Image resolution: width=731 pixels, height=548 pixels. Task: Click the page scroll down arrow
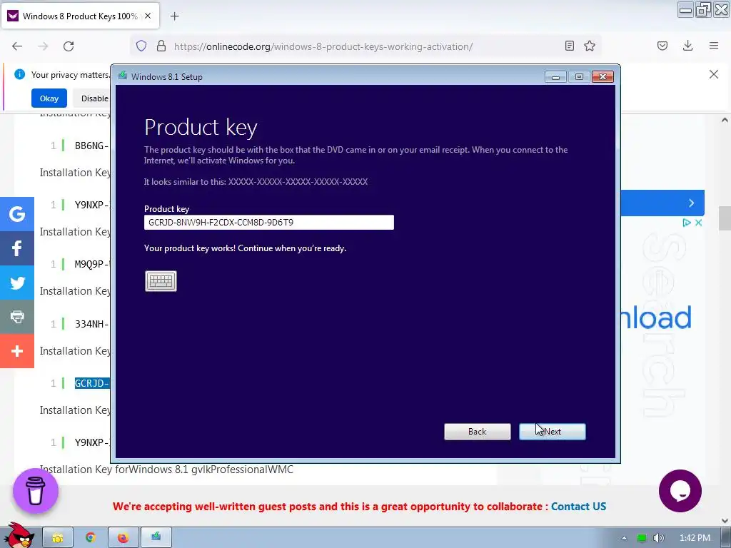(725, 520)
